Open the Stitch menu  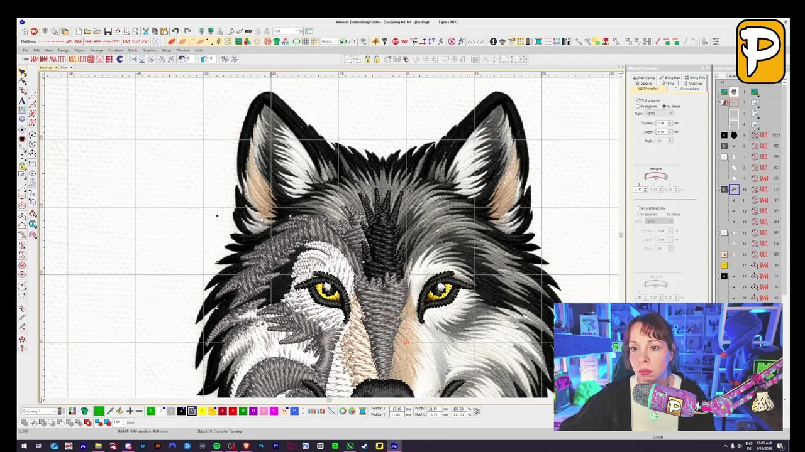pos(133,50)
